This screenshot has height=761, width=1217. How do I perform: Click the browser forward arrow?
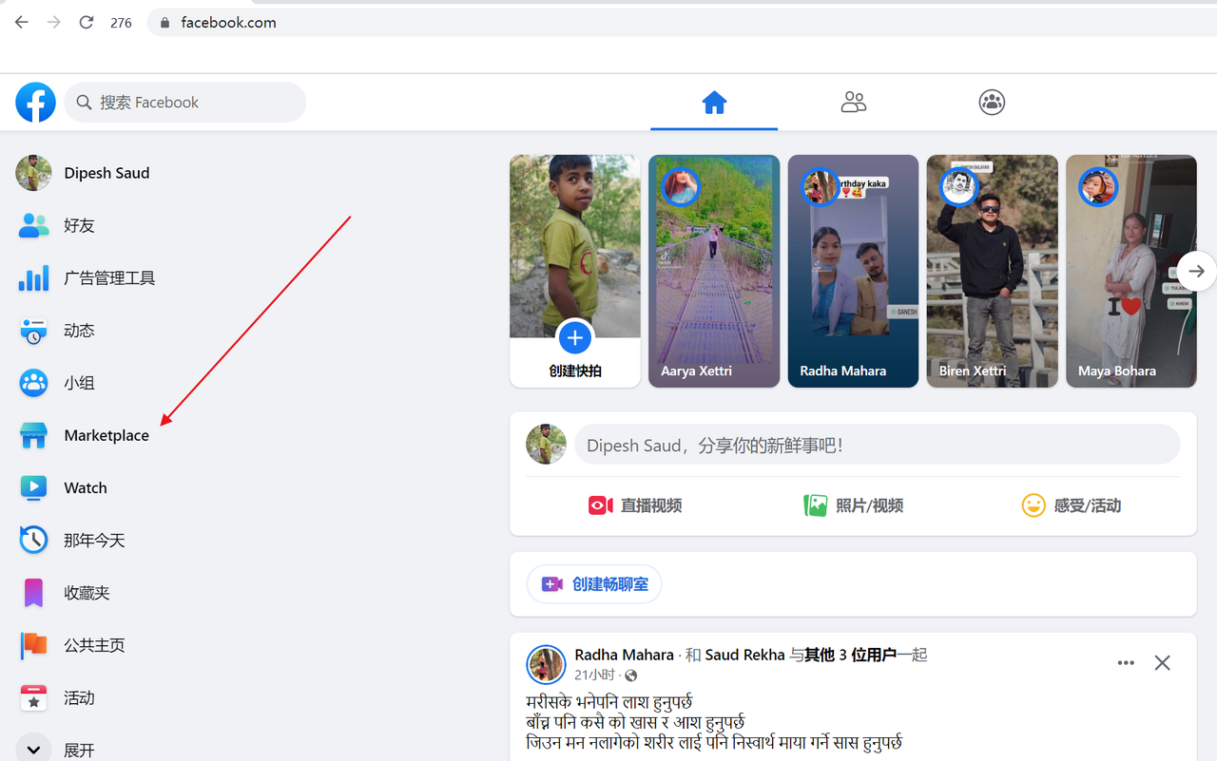pyautogui.click(x=54, y=22)
